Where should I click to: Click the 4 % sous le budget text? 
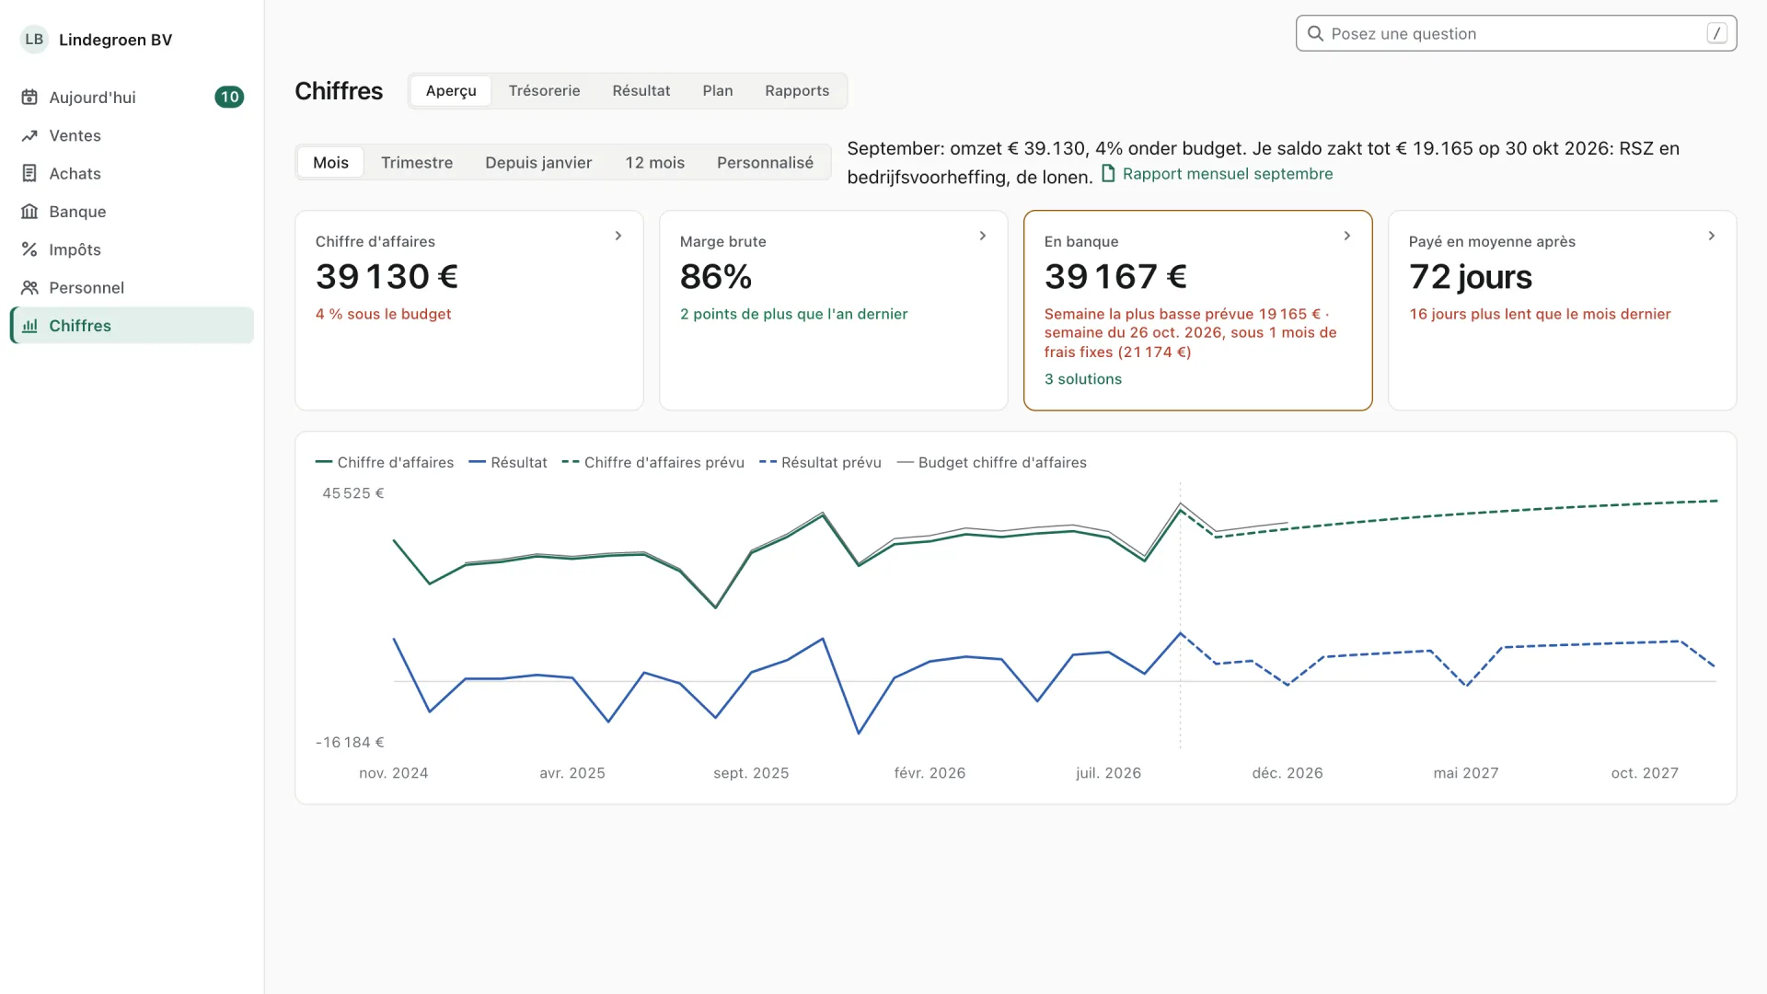(x=383, y=314)
